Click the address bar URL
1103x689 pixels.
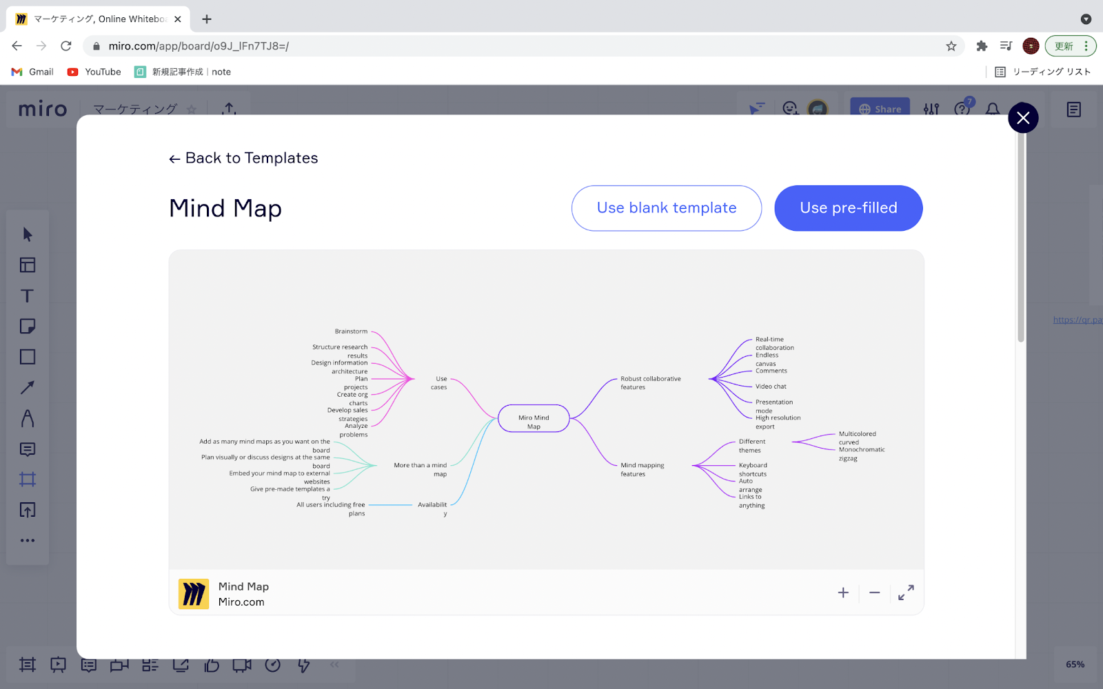199,46
